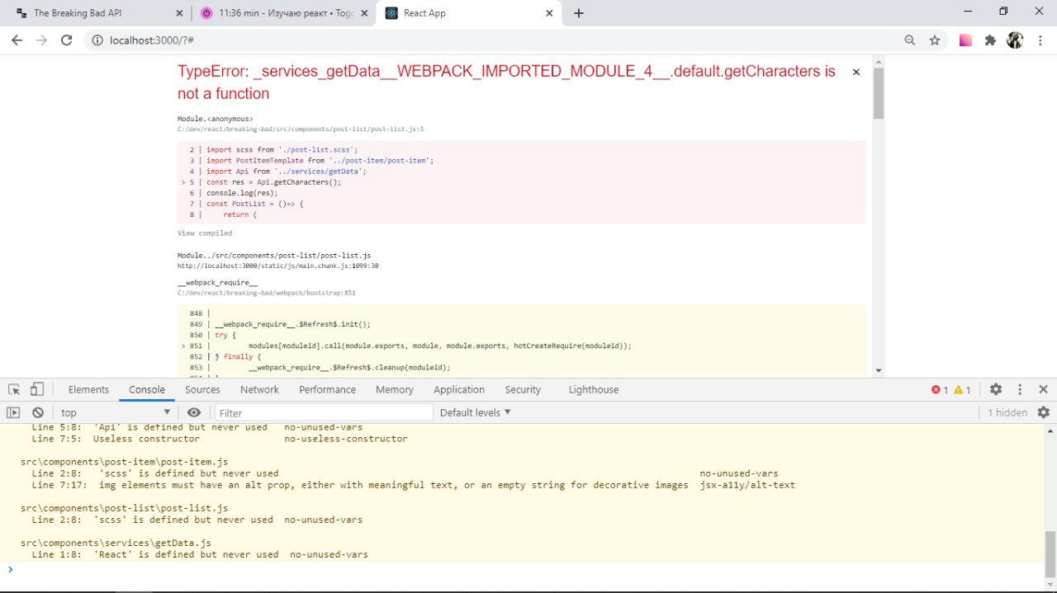Open the Sources tab
The height and width of the screenshot is (593, 1057).
[x=202, y=389]
